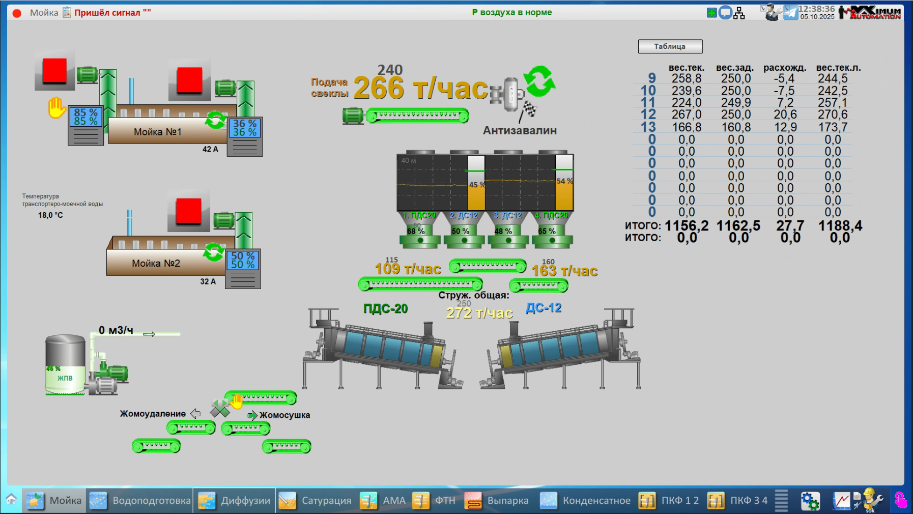
Task: Expand the striped menu handle in bottom bar
Action: tap(781, 501)
